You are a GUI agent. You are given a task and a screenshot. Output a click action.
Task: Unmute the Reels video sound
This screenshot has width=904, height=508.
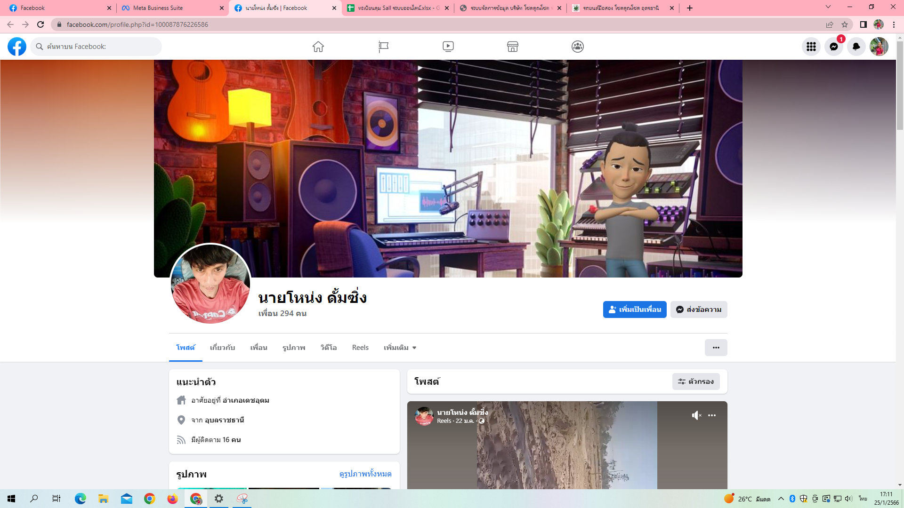coord(696,415)
